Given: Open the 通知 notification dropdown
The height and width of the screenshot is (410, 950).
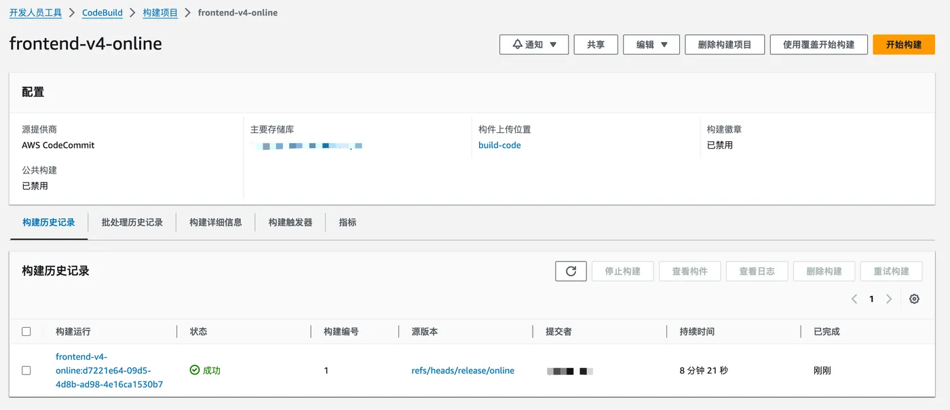Looking at the screenshot, I should (534, 45).
